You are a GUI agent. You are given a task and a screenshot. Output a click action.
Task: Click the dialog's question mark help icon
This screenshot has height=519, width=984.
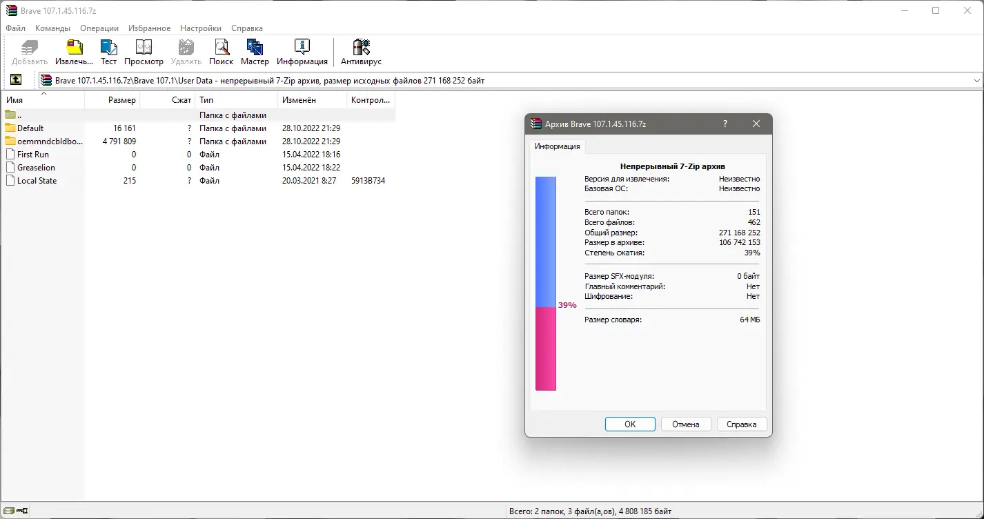pos(725,124)
